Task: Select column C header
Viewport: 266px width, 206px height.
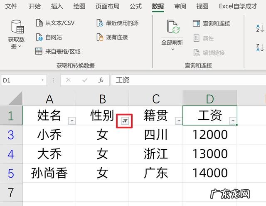Action: click(x=156, y=98)
